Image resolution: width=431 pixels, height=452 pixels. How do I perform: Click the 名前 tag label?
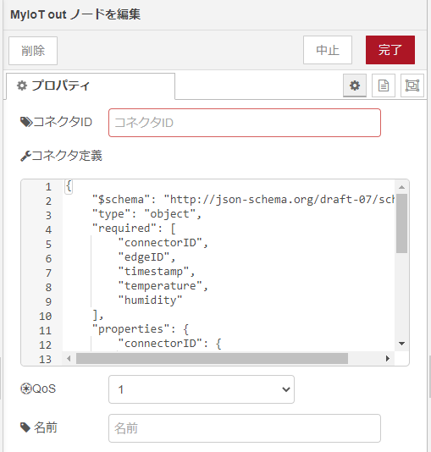coord(39,427)
